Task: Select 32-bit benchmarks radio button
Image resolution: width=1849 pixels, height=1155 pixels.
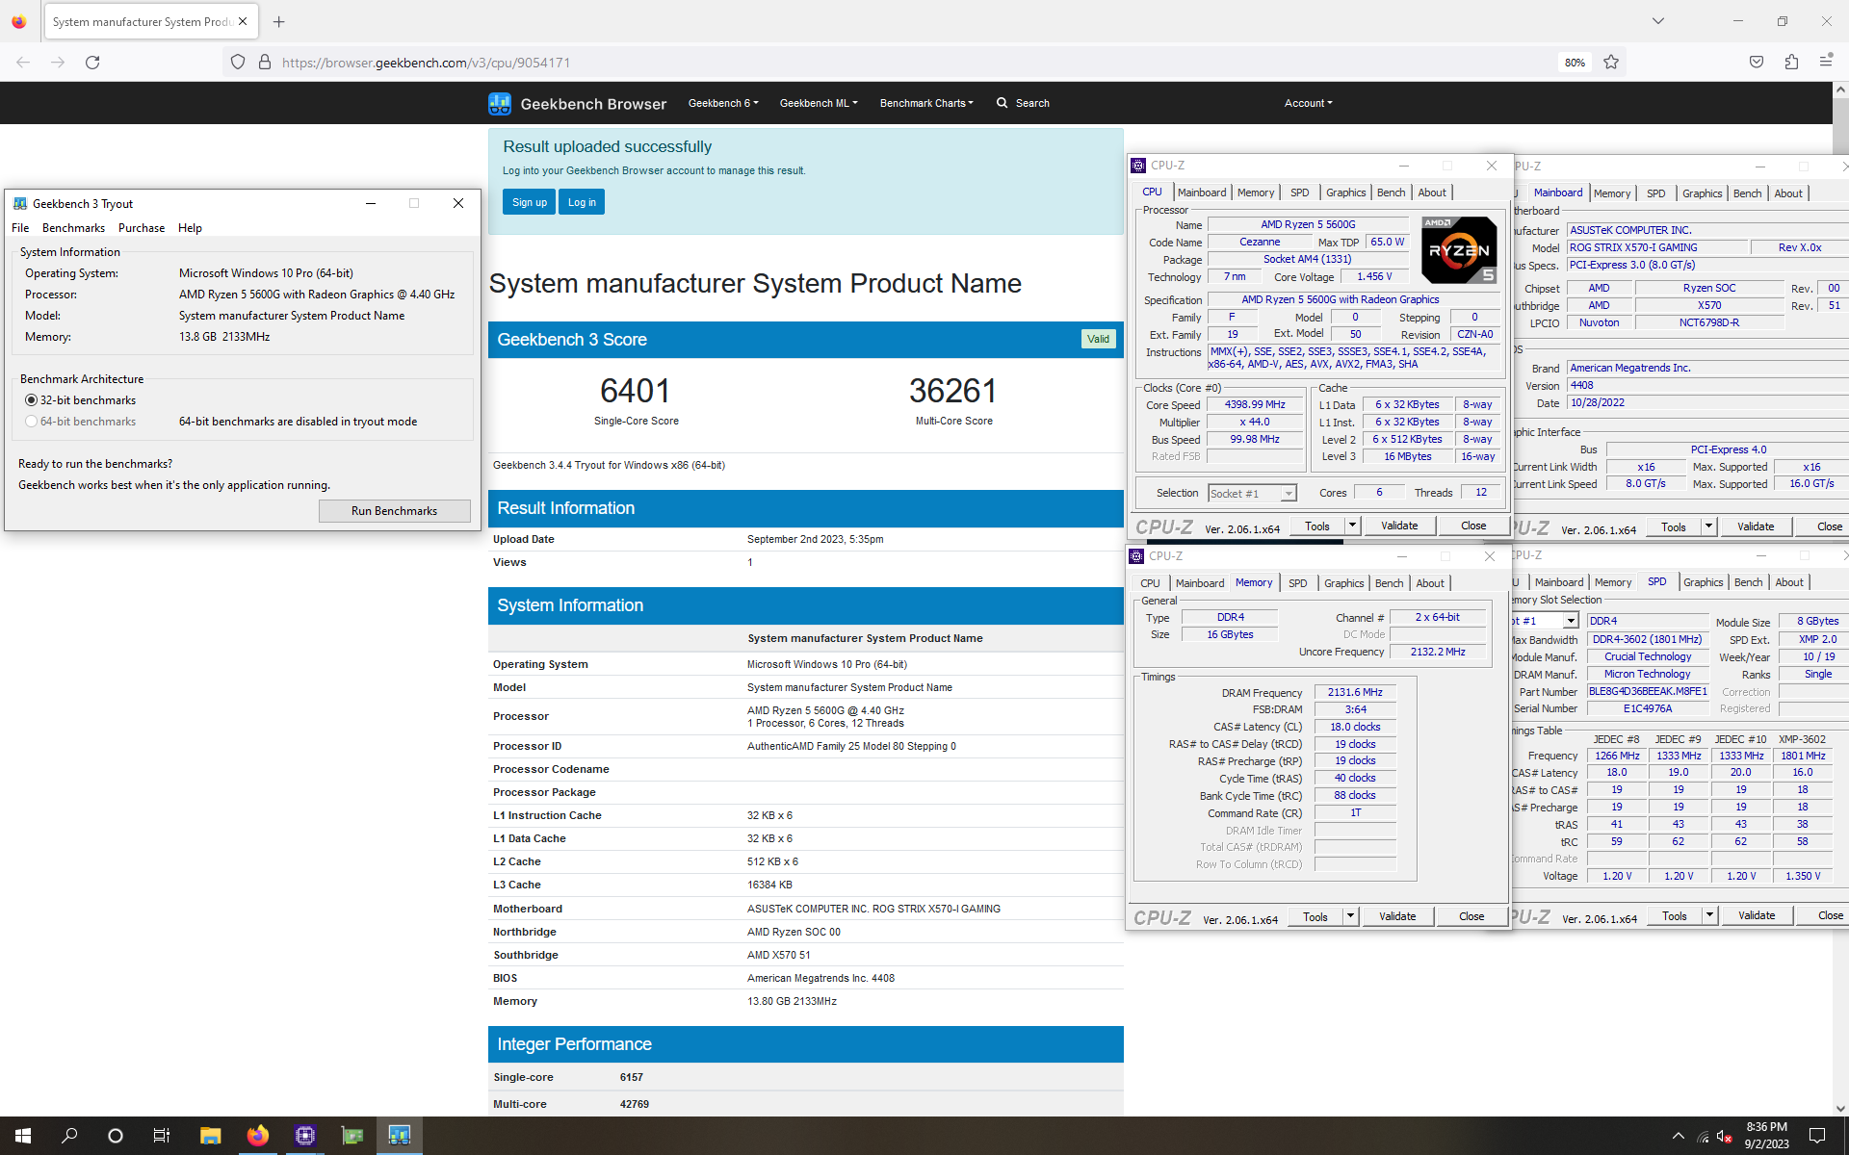Action: pos(31,400)
